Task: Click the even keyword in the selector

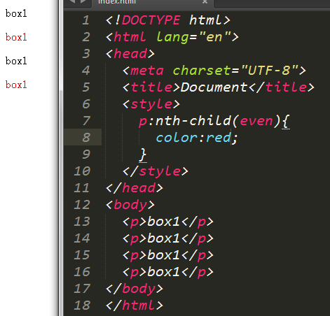Action: click(x=256, y=121)
